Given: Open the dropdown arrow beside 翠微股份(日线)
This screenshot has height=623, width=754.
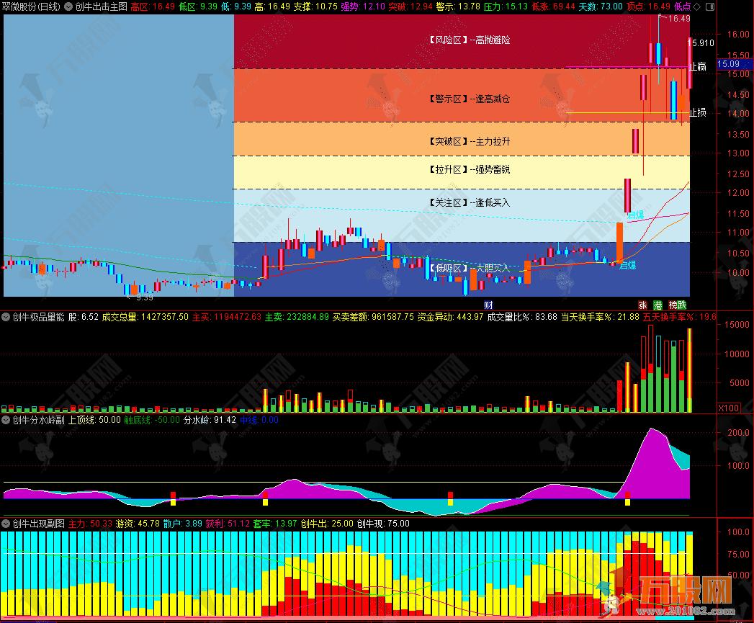Looking at the screenshot, I should coord(68,6).
